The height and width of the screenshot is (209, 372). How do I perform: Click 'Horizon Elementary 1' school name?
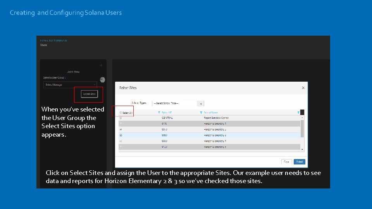tap(215, 124)
